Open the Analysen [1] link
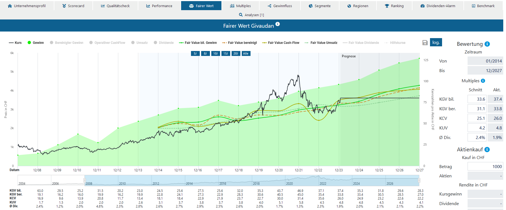This screenshot has width=506, height=210. pos(251,15)
